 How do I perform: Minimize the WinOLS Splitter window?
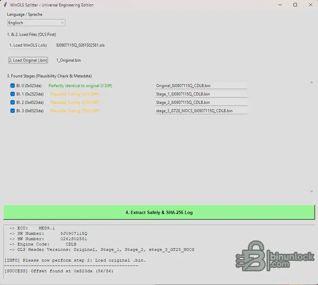tap(280, 5)
